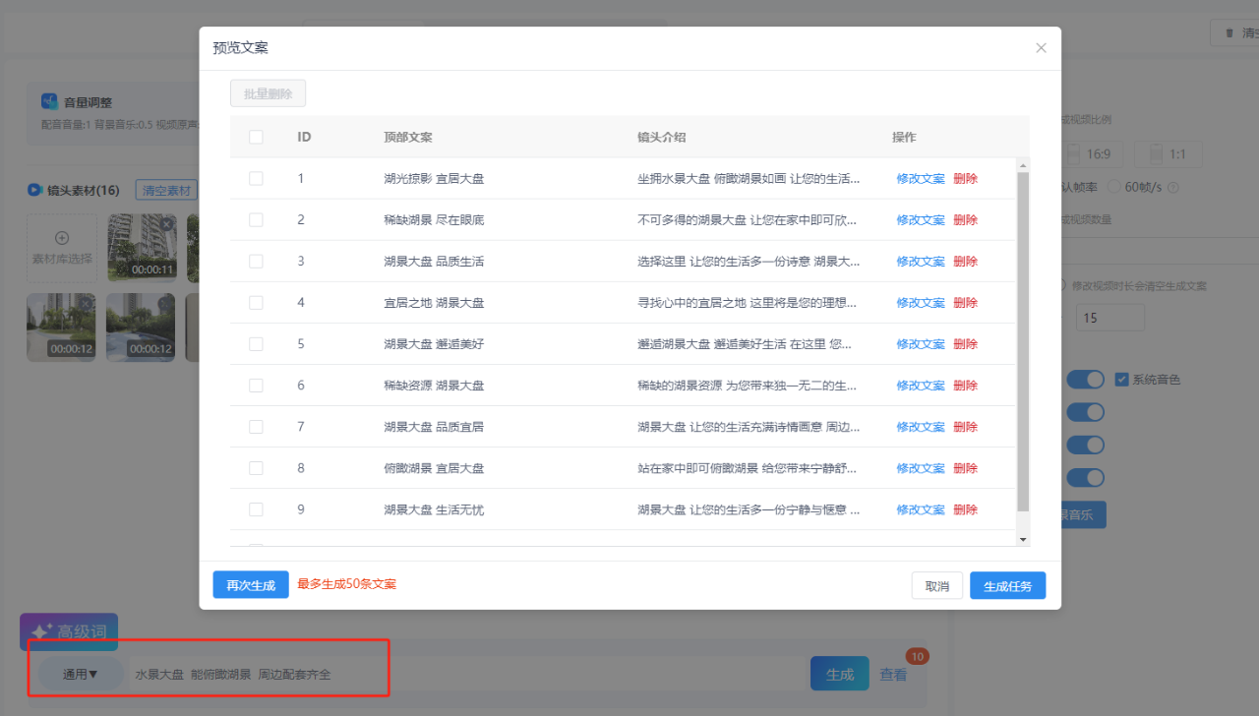Screen dimensions: 1259x716
Task: Click the 镜头素材 camera icon
Action: (34, 190)
